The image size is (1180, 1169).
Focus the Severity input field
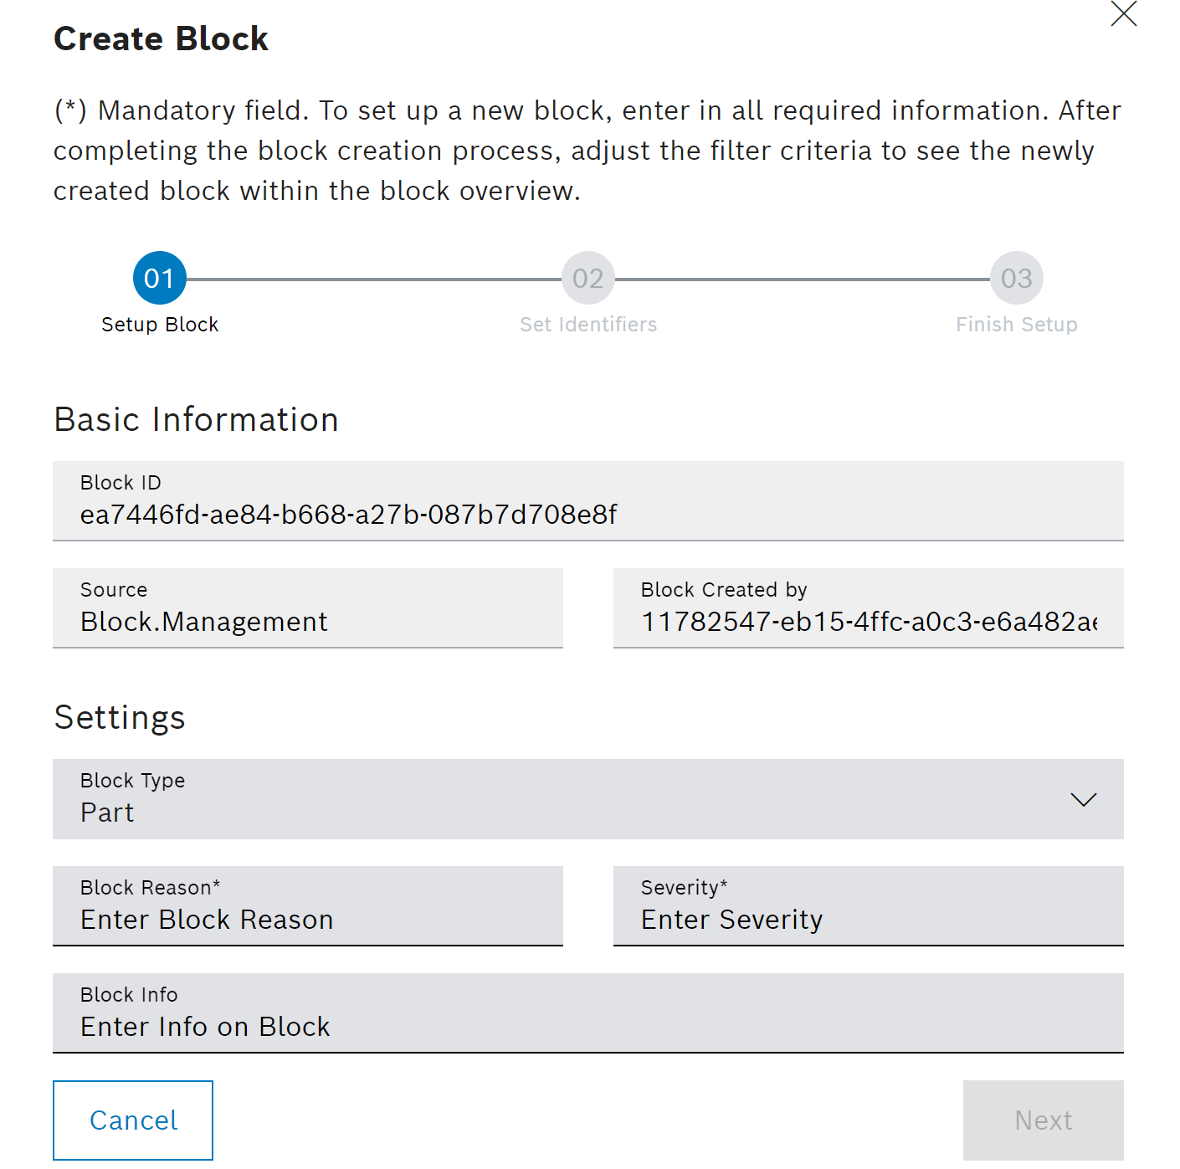pos(868,906)
